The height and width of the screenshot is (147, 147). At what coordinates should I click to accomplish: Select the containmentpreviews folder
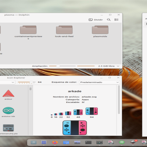click(x=28, y=32)
